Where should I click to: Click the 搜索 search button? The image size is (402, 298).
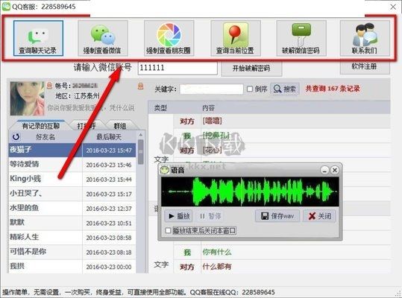click(x=285, y=89)
